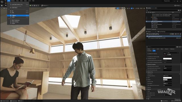Toggle visibility column header eye in Outliner
Image resolution: width=182 pixels, height=102 pixels.
click(147, 12)
